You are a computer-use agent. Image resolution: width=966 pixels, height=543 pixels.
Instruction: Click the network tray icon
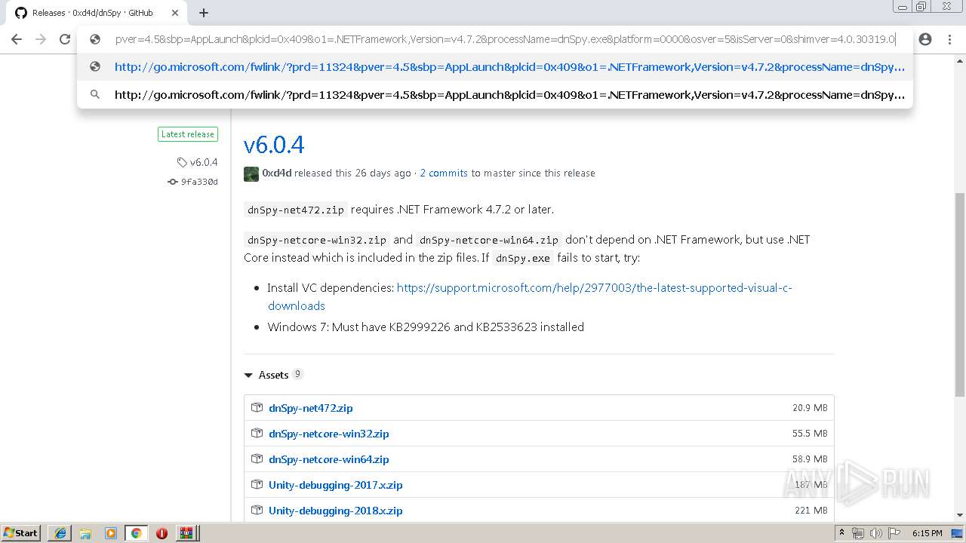(x=858, y=533)
